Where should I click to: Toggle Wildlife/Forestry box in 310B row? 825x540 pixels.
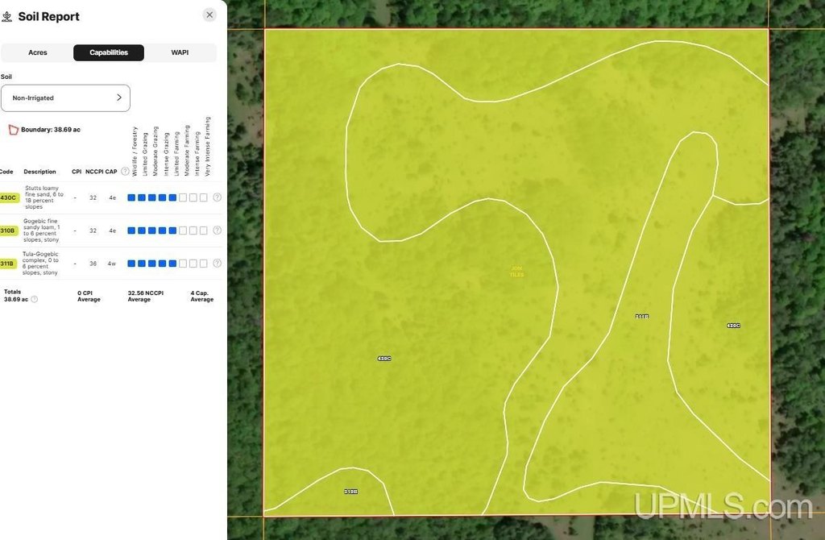point(131,231)
